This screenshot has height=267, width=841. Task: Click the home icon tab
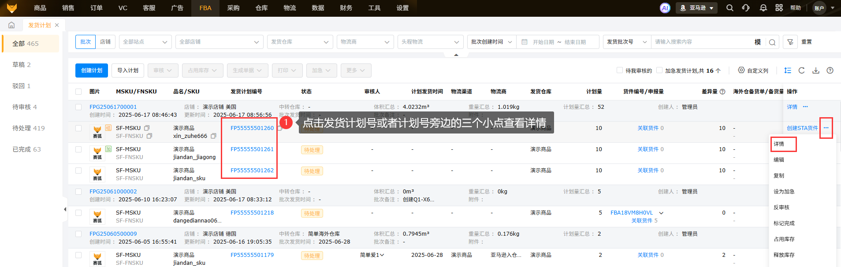click(11, 25)
